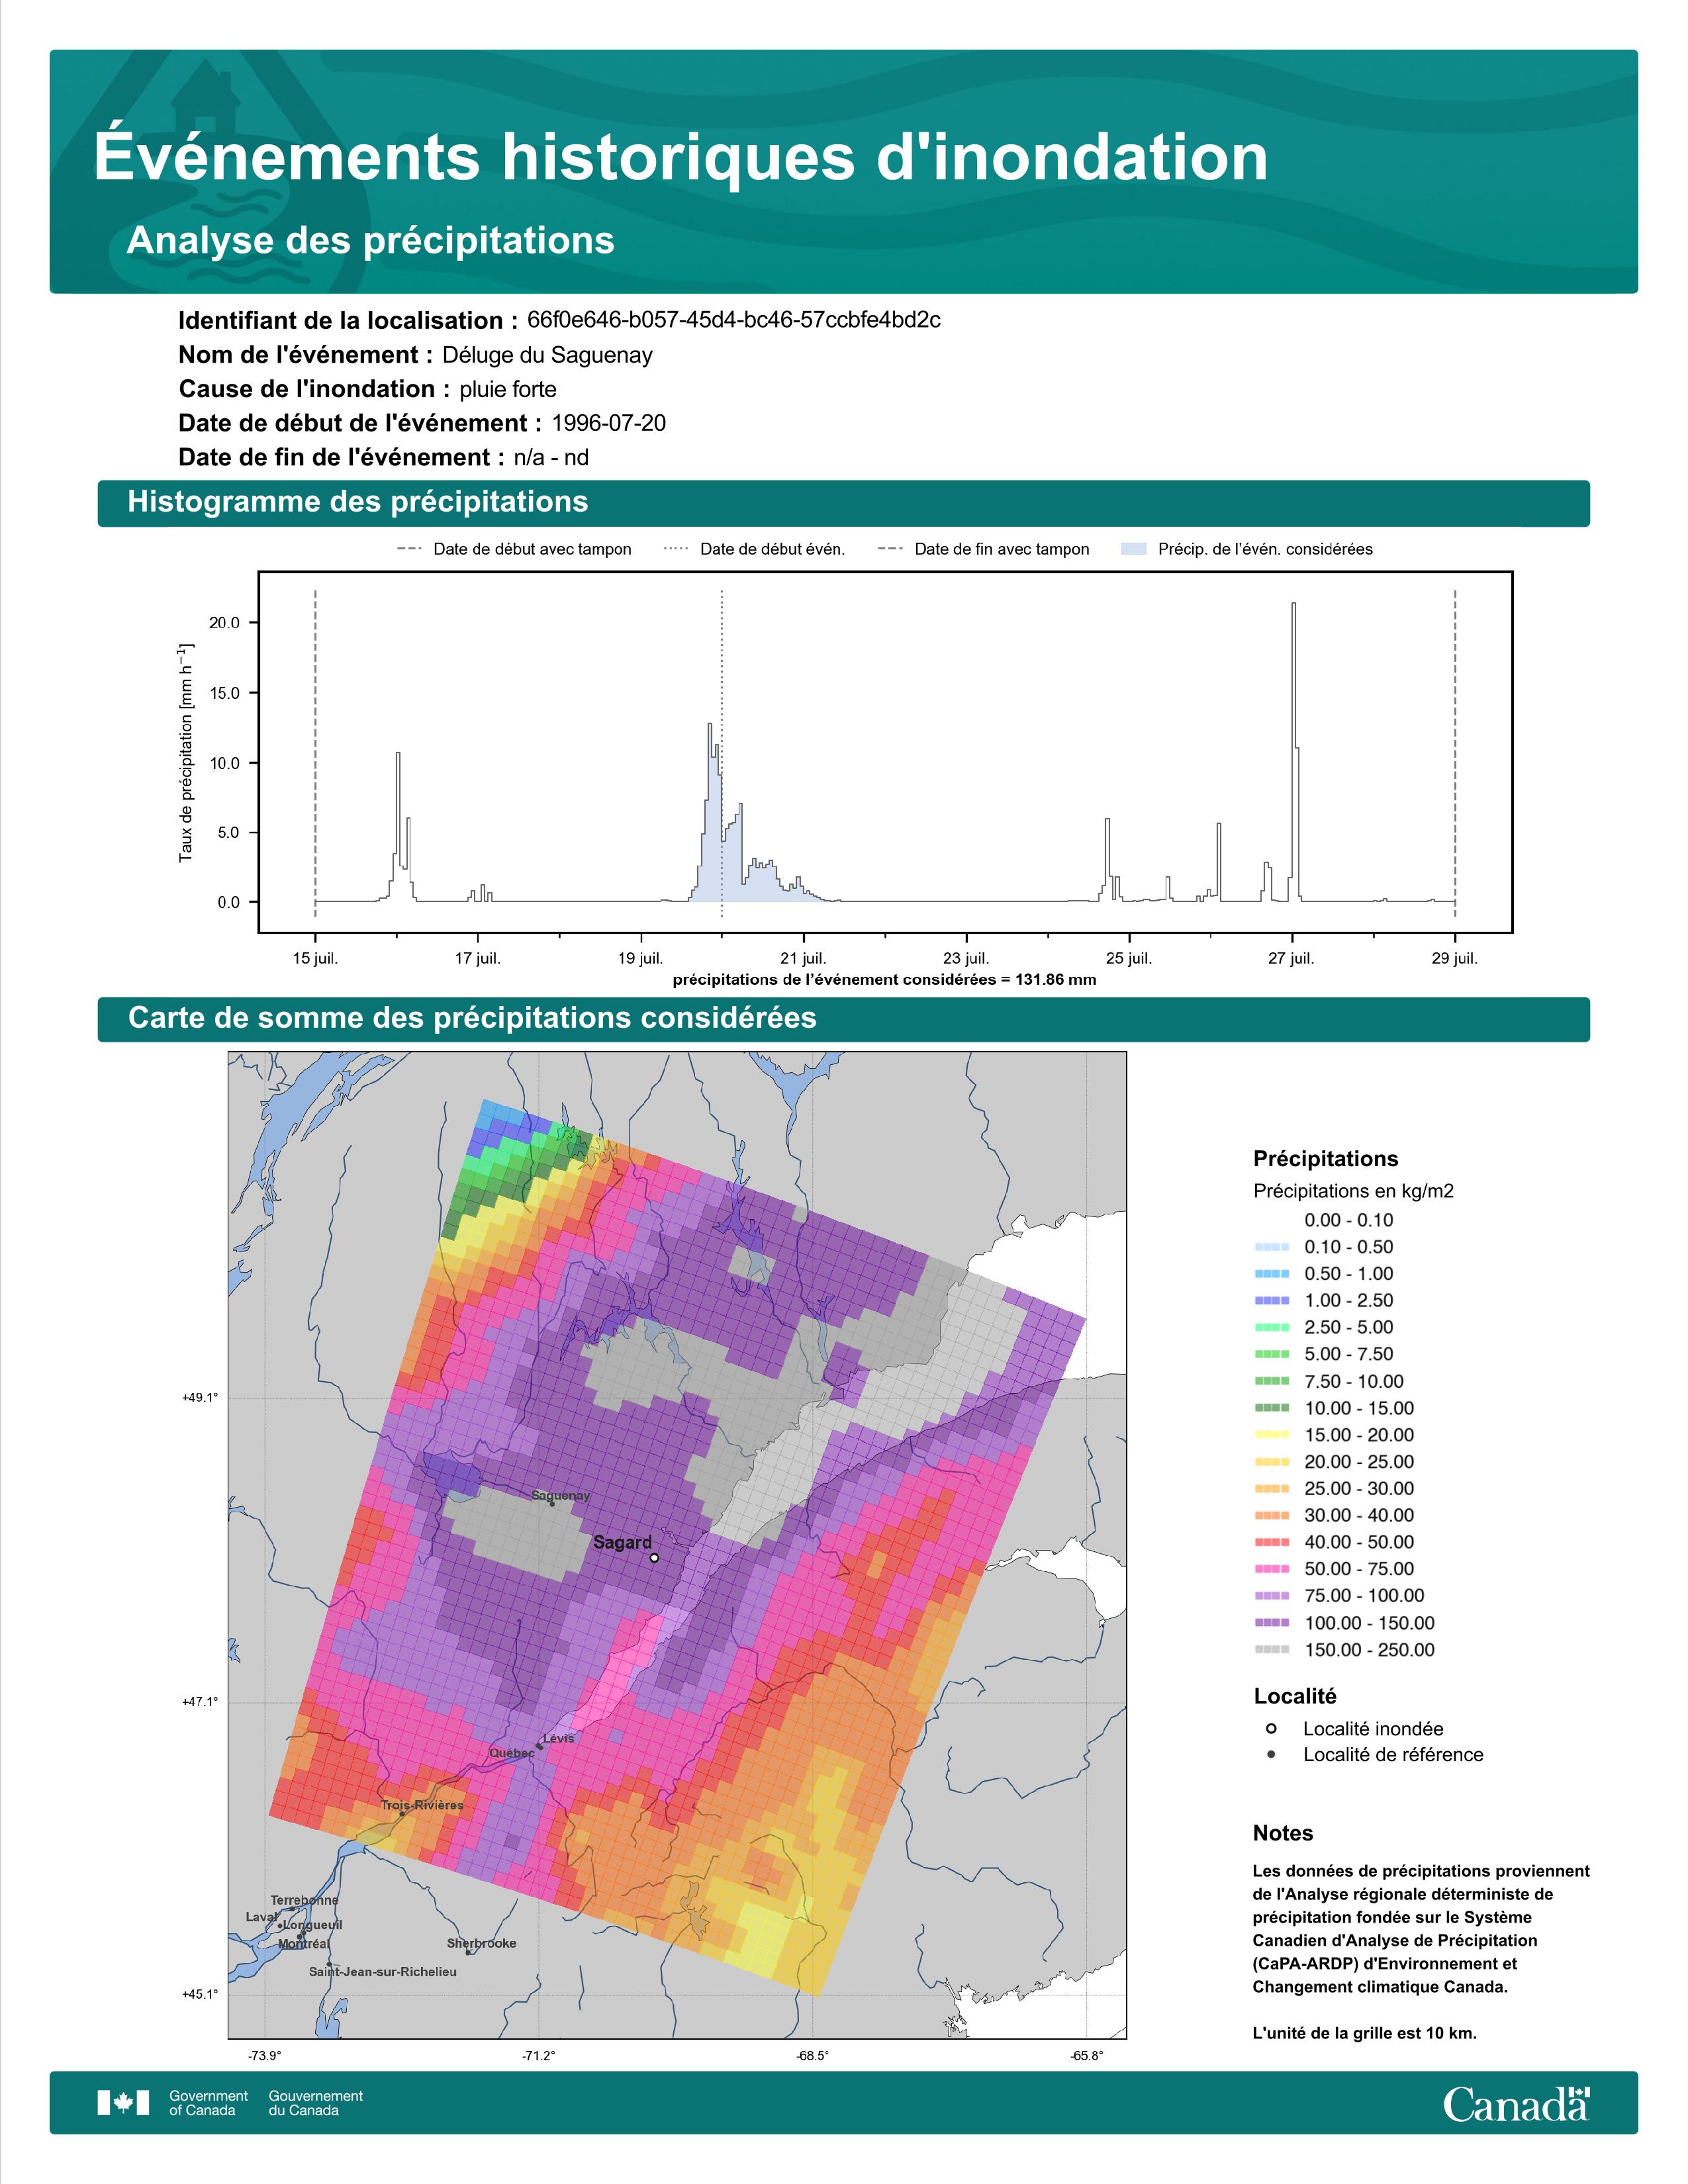Click the Gouvernement du Canada text
The image size is (1688, 2184).
316,2103
